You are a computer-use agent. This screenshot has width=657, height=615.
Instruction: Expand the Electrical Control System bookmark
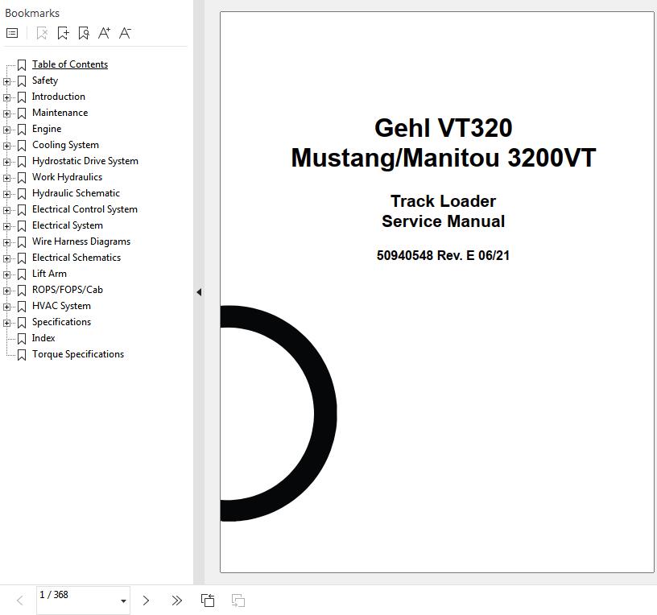click(6, 210)
